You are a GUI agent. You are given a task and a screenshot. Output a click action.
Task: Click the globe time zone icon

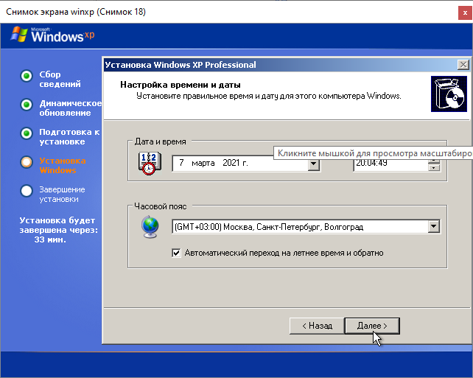point(150,227)
